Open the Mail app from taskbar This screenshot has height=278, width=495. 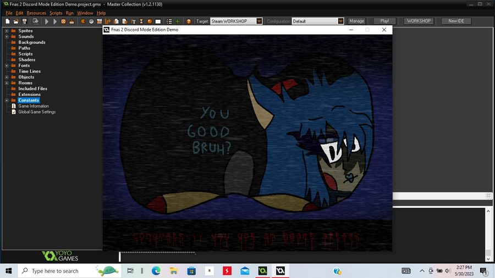[x=245, y=271]
